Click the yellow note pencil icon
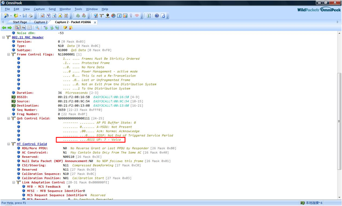Image resolution: width=342 pixels, height=206 pixels. click(x=65, y=28)
